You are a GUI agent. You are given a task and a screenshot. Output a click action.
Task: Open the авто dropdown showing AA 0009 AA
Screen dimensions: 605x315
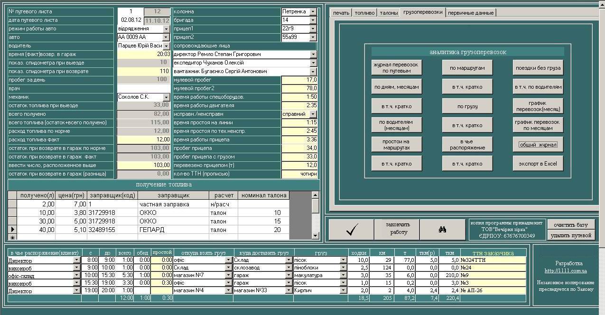tap(166, 37)
